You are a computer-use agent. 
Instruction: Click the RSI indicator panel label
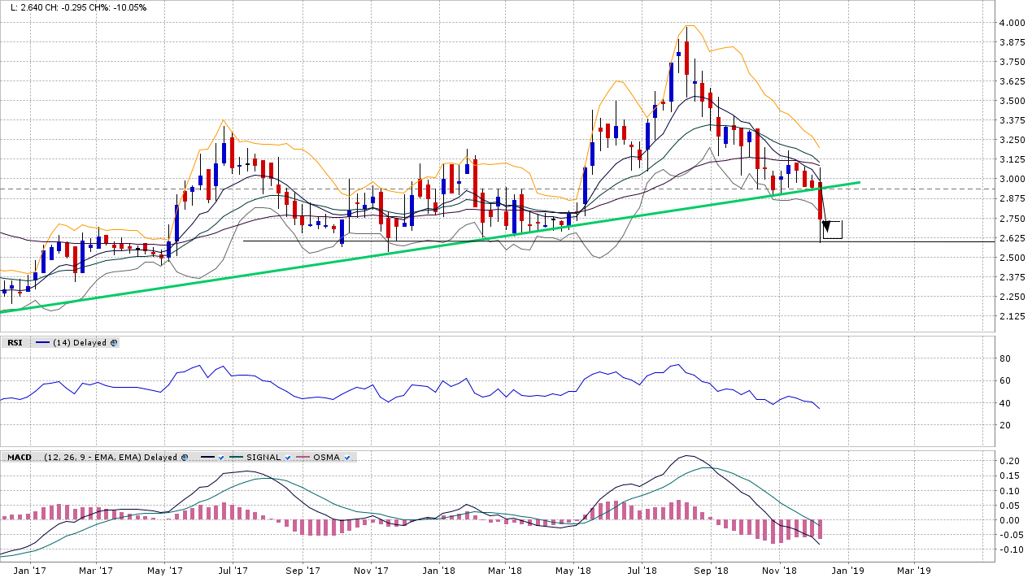[15, 343]
